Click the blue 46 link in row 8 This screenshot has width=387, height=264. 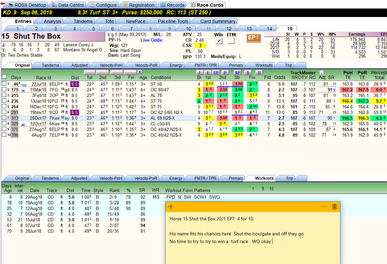(23, 125)
